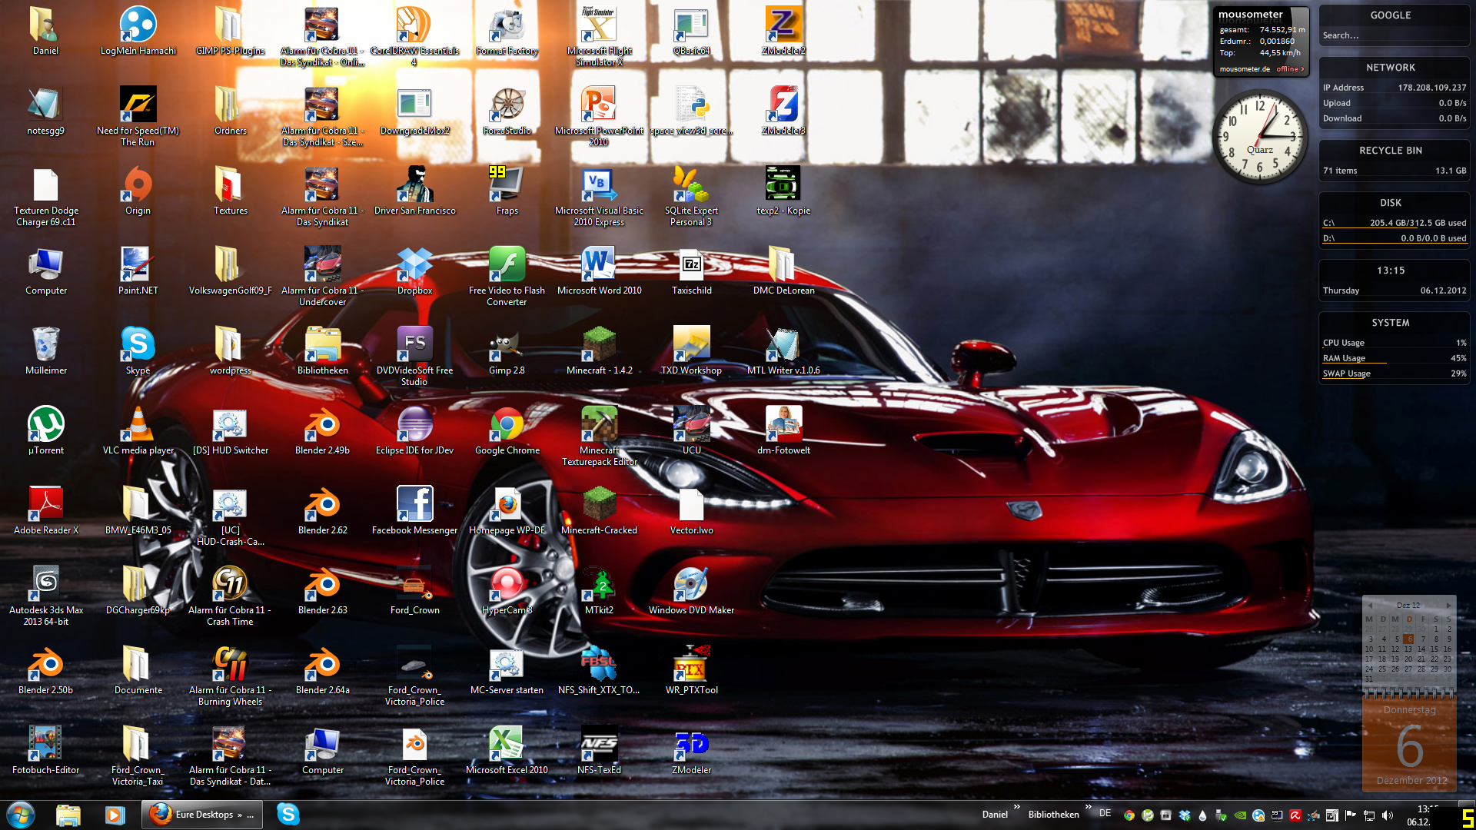This screenshot has width=1476, height=830.
Task: Open the wordpress folder
Action: [x=231, y=350]
